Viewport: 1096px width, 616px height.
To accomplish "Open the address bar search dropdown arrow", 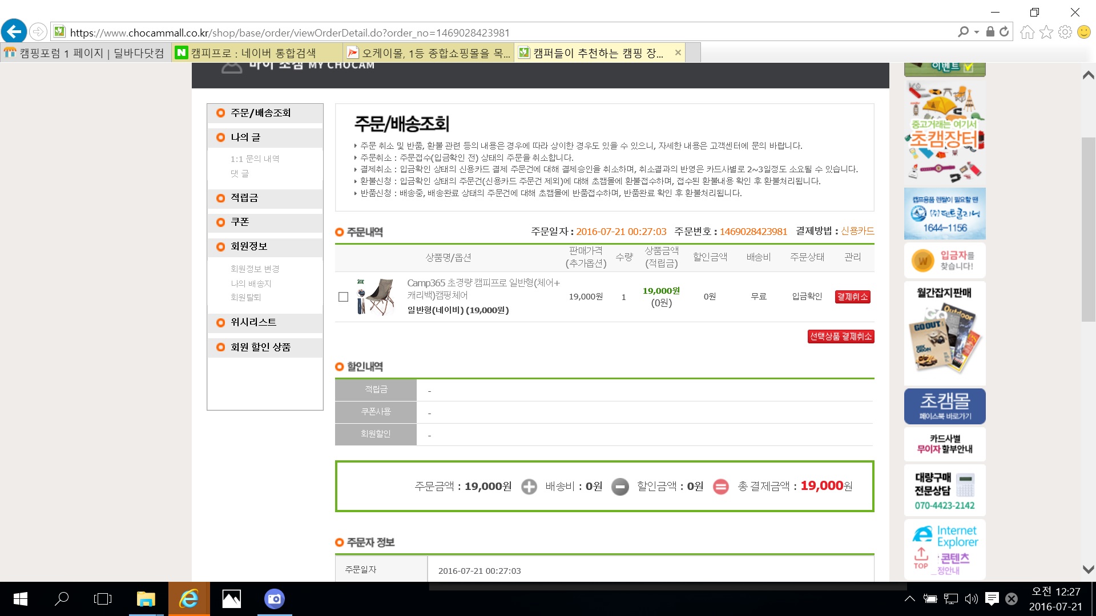I will pyautogui.click(x=977, y=32).
